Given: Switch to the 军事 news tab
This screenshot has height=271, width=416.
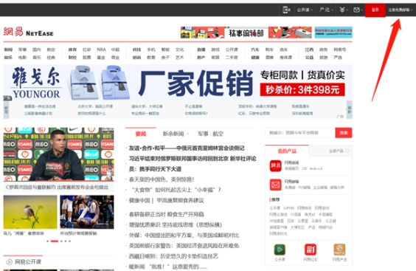Looking at the screenshot, I should tap(203, 134).
